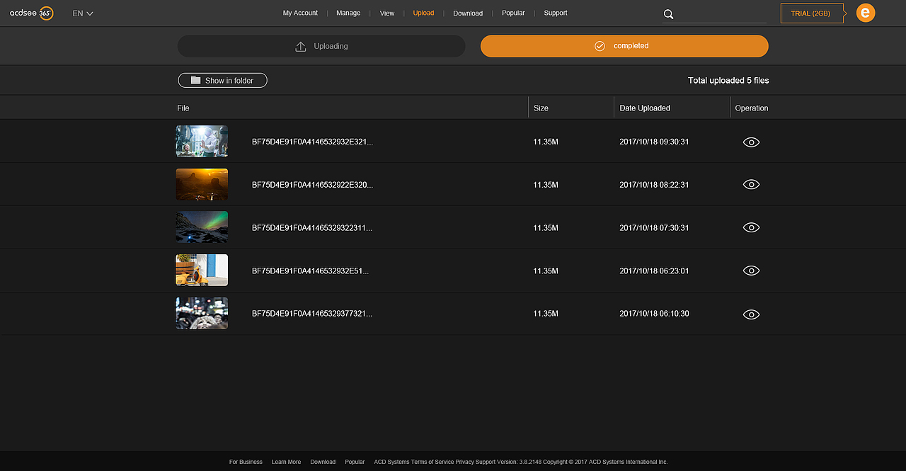
Task: Open the Learn More footer link
Action: pos(286,462)
